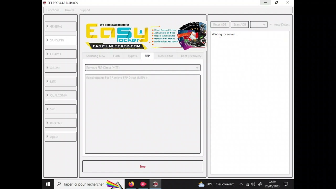Expand the Apple sidebar category
This screenshot has width=336, height=189.
(x=60, y=137)
